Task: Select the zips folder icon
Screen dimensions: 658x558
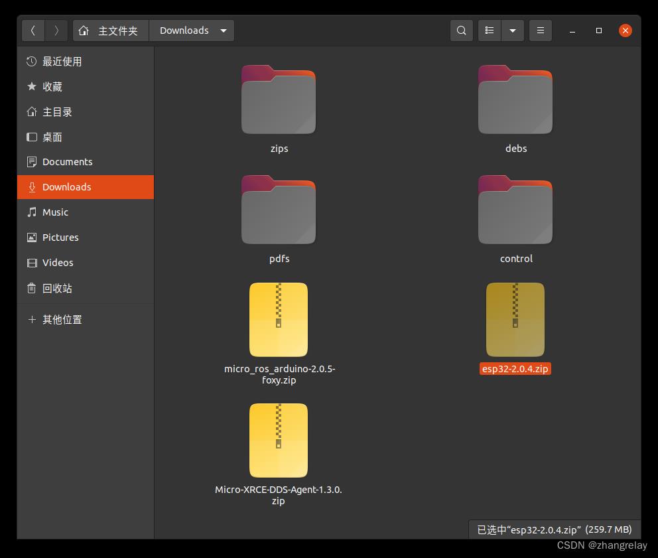Action: tap(279, 100)
